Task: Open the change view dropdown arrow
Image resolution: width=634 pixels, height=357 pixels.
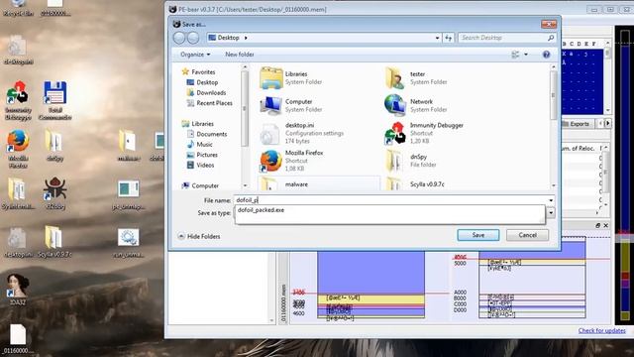Action: (526, 55)
